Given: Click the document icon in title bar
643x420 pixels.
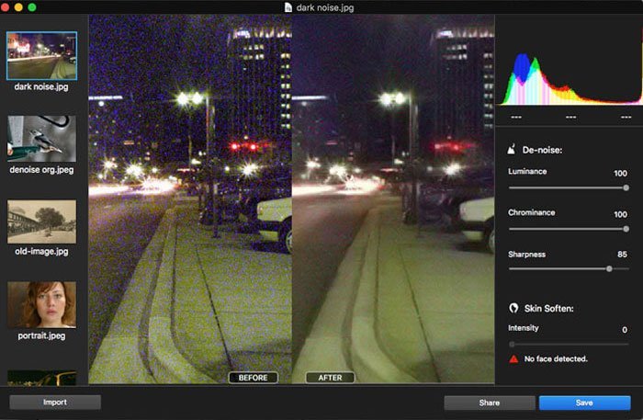Looking at the screenshot, I should click(x=288, y=7).
